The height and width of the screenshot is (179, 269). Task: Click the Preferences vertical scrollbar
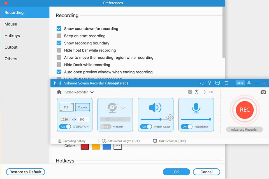[x=224, y=32]
